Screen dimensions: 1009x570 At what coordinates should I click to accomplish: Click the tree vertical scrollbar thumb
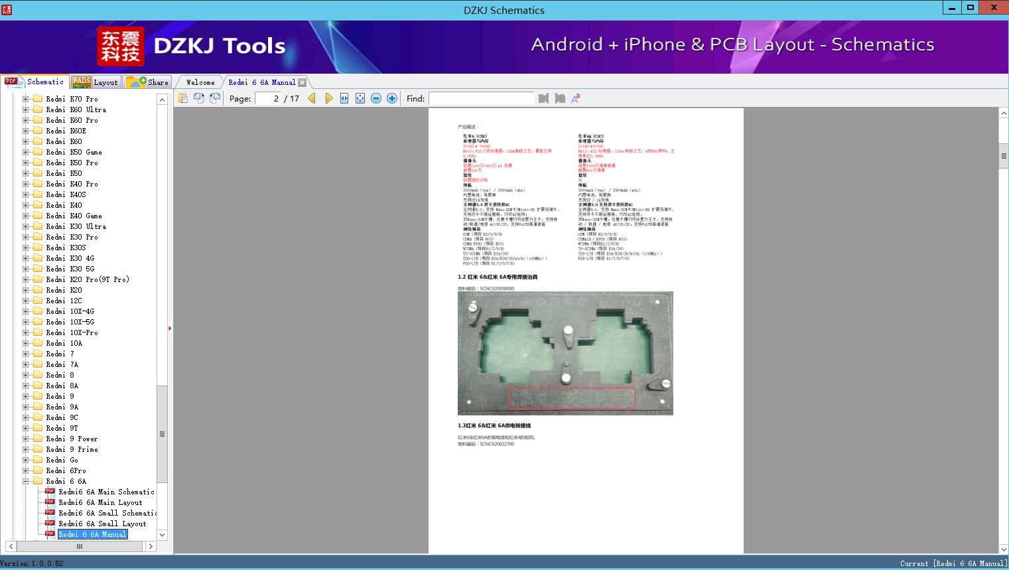pyautogui.click(x=162, y=434)
